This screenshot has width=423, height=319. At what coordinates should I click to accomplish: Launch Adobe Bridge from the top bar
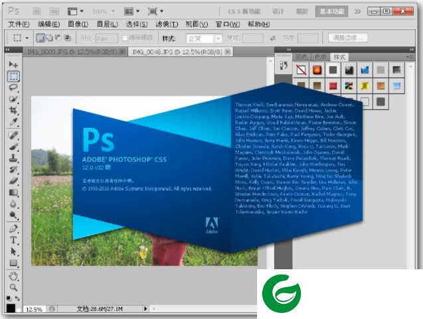37,11
